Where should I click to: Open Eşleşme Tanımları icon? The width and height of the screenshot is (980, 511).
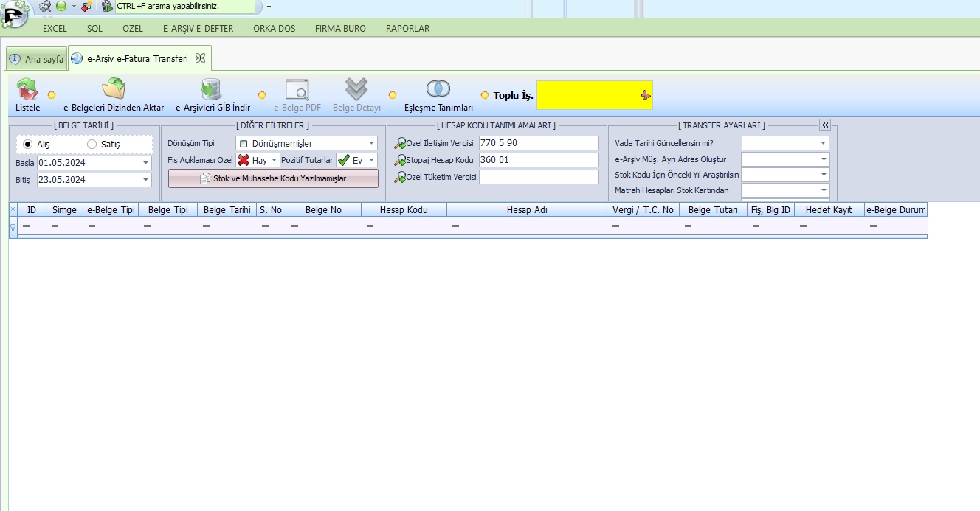point(438,89)
